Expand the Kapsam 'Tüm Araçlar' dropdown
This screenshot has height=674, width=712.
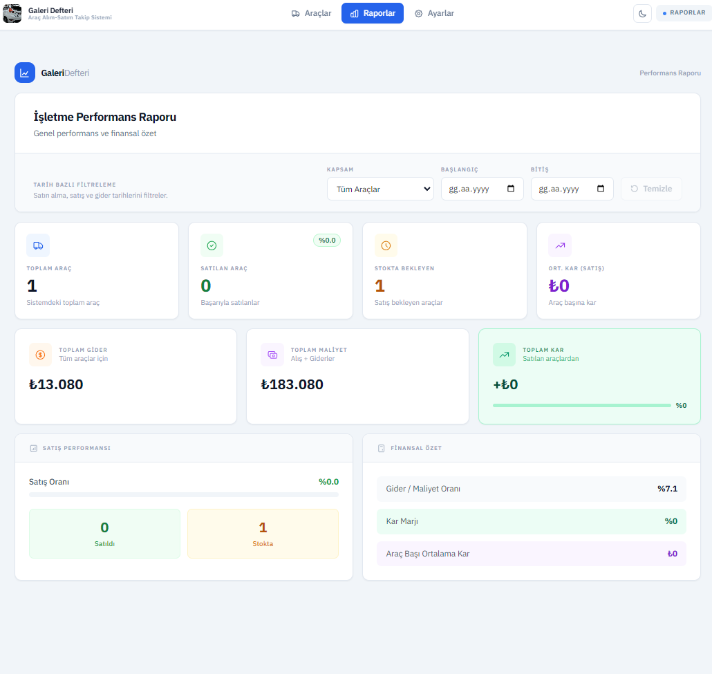click(380, 189)
